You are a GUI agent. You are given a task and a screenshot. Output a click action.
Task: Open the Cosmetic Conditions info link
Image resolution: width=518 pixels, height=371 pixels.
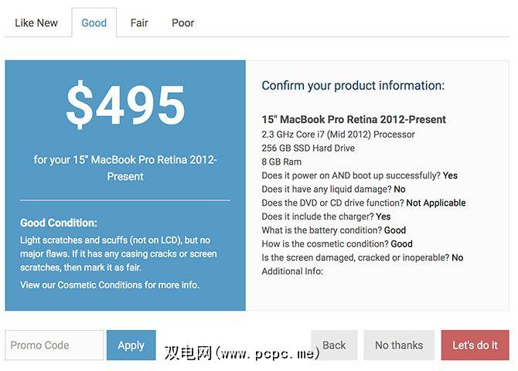click(109, 284)
